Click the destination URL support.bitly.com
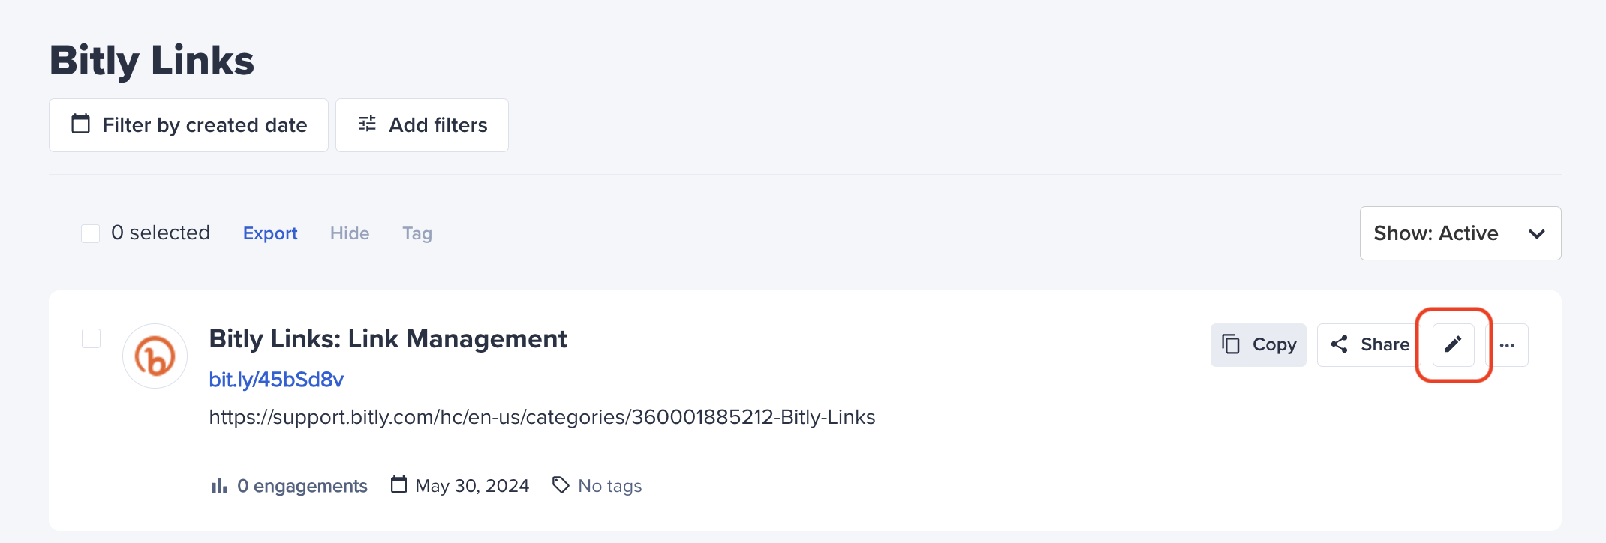The width and height of the screenshot is (1606, 543). tap(542, 417)
